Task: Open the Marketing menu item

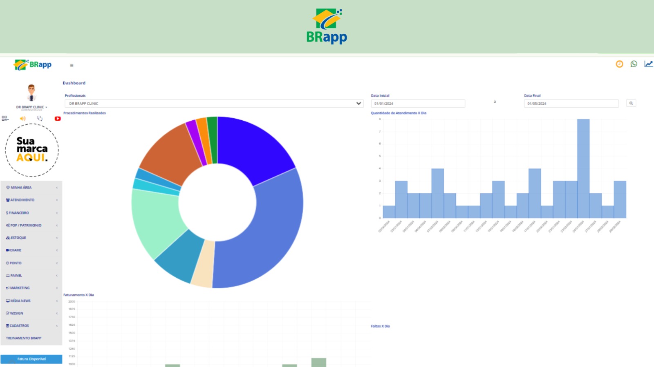Action: tap(31, 288)
